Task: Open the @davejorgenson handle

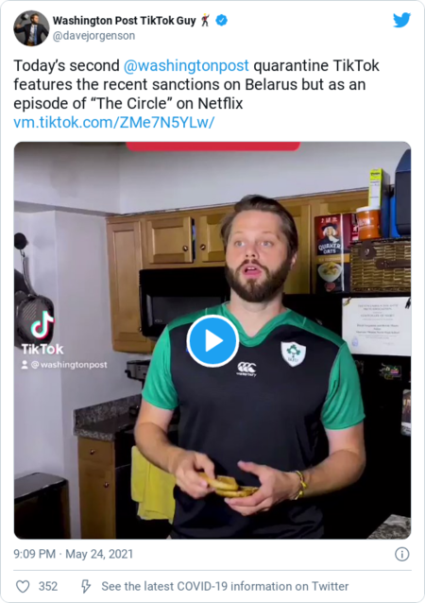Action: [93, 36]
